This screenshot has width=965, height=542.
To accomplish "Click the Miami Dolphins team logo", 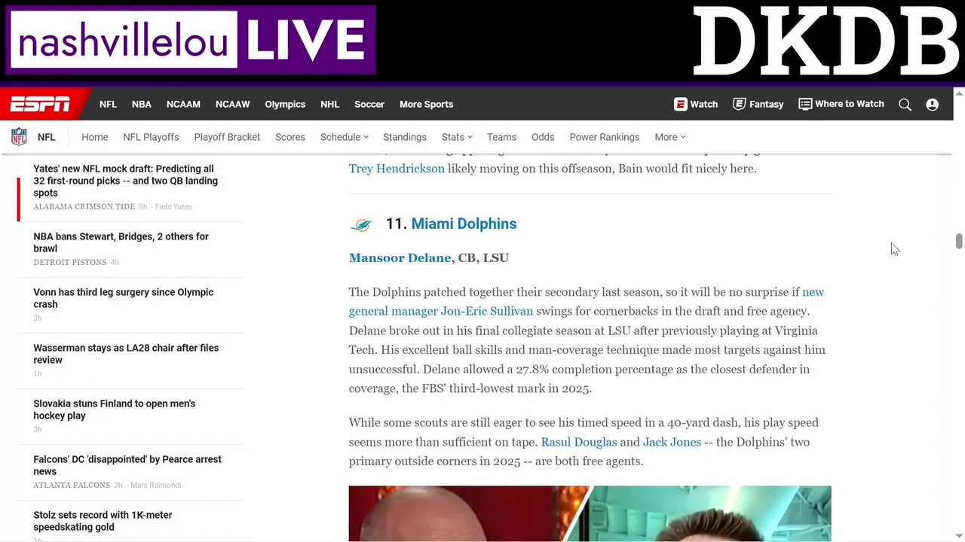I will tap(361, 224).
